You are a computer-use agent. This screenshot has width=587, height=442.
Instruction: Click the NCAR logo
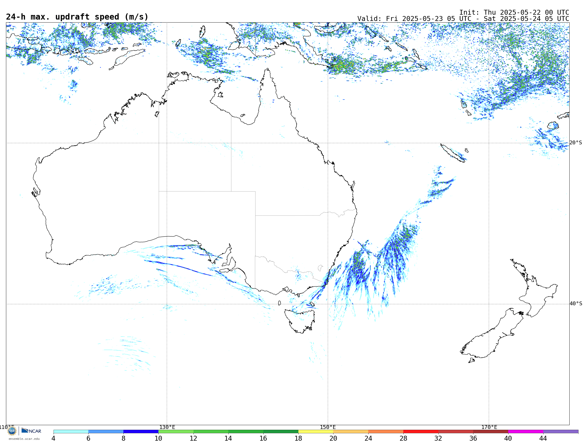pyautogui.click(x=31, y=431)
